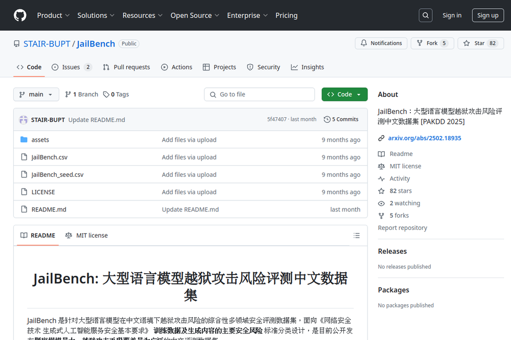Expand the Solutions menu
Viewport: 511px width, 340px height.
pos(96,15)
